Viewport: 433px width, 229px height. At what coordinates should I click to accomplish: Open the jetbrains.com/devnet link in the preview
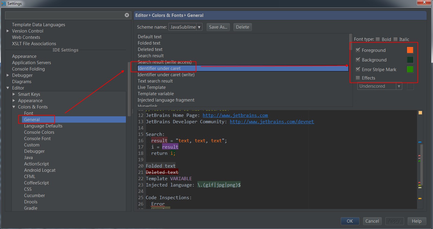coord(272,121)
